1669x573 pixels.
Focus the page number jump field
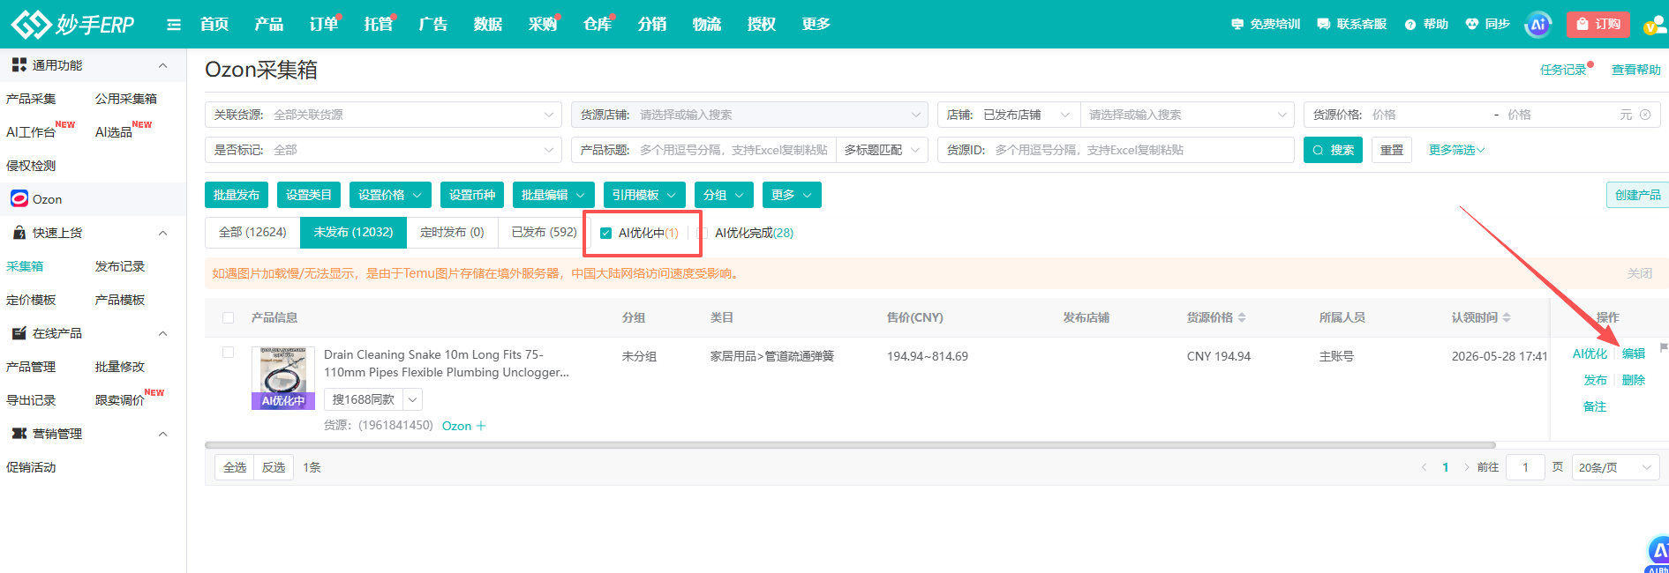pyautogui.click(x=1525, y=467)
